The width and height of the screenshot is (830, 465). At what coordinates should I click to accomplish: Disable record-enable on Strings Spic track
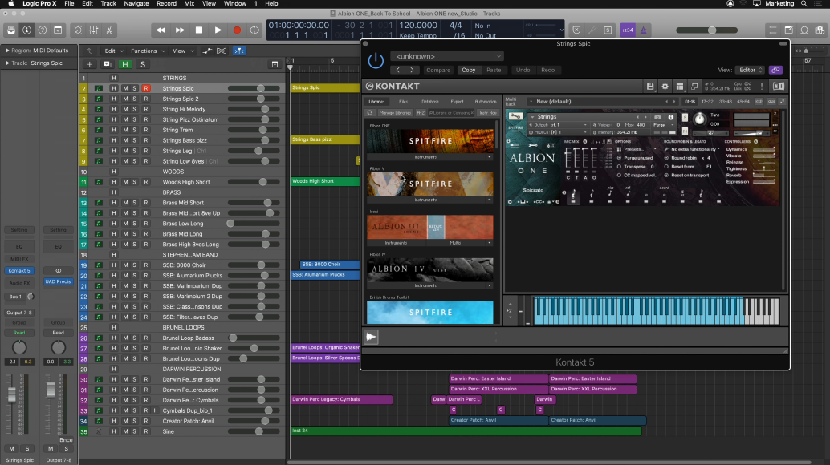146,88
